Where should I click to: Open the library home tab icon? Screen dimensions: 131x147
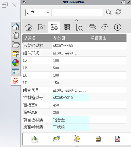[x=29, y=27]
